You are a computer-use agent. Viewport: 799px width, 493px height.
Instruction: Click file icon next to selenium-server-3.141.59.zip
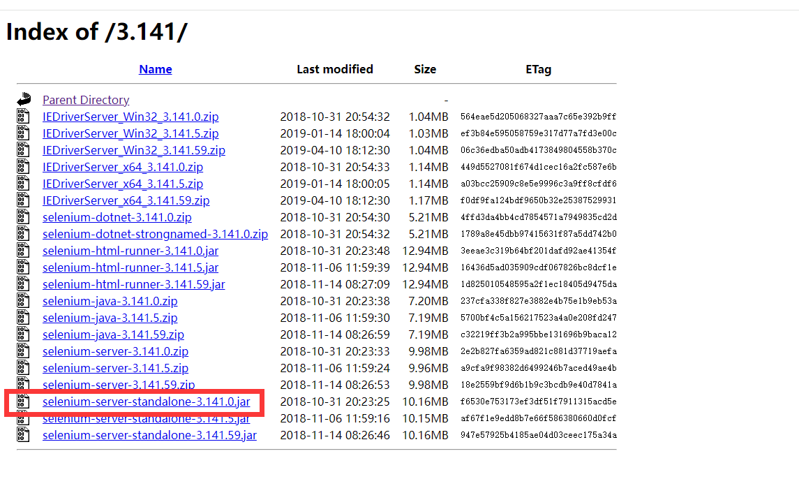click(x=24, y=384)
